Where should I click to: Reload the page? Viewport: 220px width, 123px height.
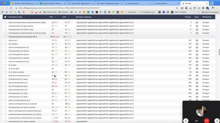pos(11,8)
